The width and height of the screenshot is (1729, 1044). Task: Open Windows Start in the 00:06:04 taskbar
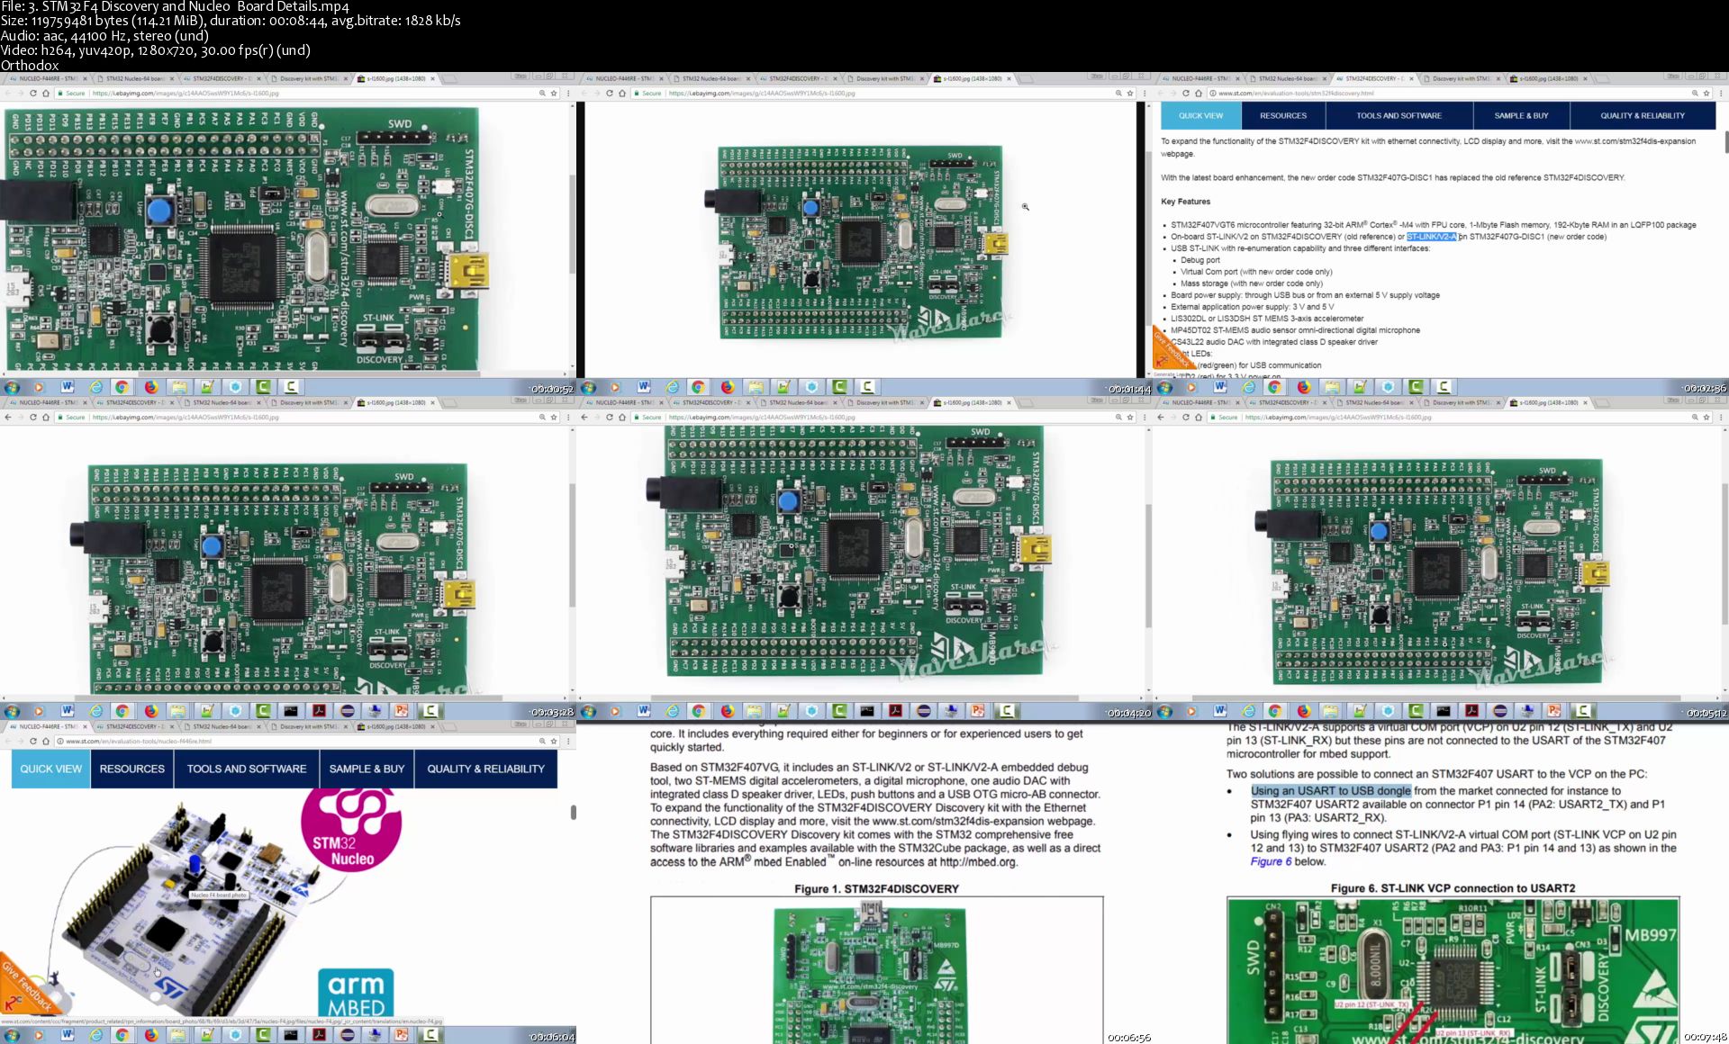pos(12,1035)
